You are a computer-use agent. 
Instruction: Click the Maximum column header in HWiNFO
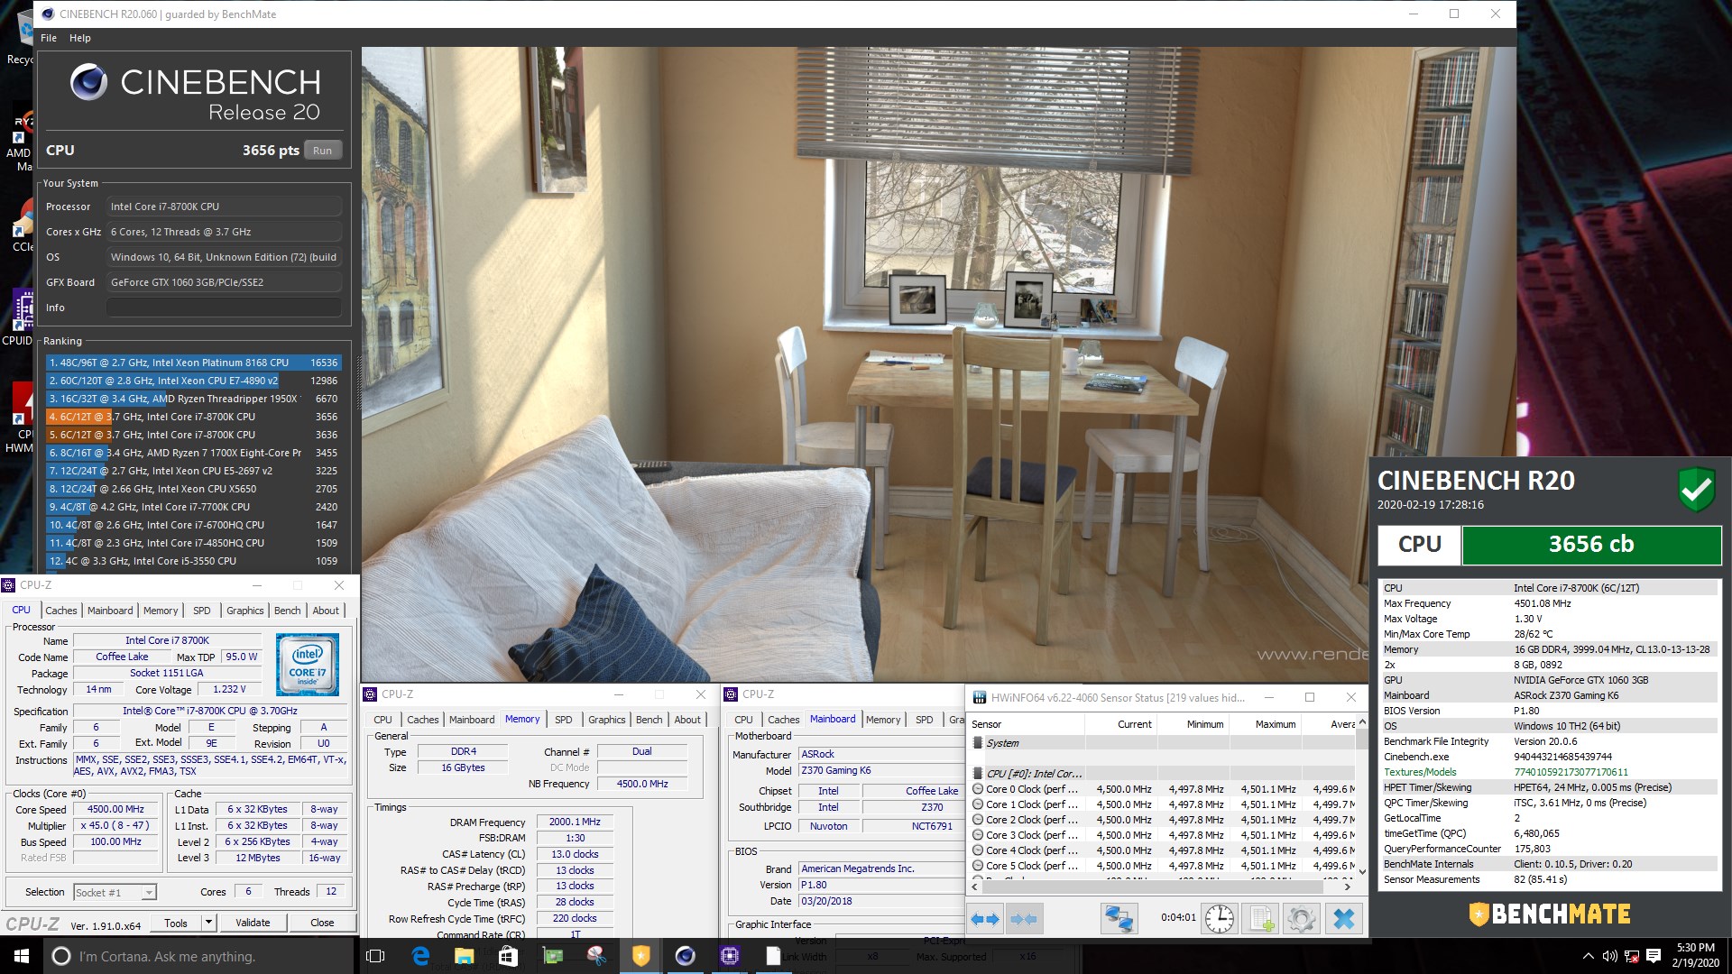click(1263, 724)
